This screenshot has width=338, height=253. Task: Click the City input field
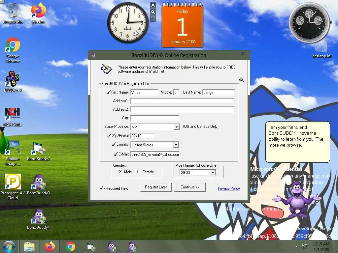(155, 118)
